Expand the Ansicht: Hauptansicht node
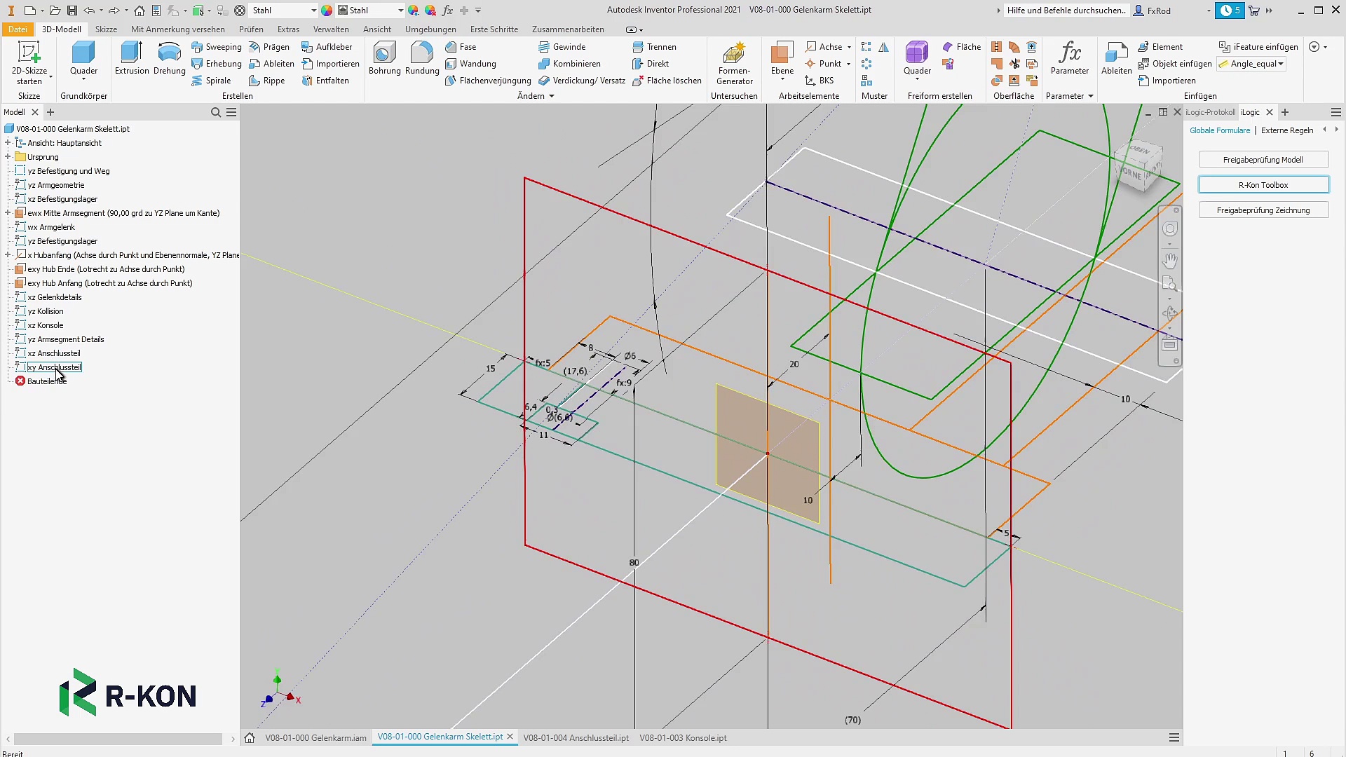The width and height of the screenshot is (1346, 757). (x=8, y=143)
